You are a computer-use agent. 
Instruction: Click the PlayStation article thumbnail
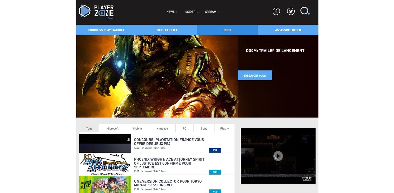[105, 144]
